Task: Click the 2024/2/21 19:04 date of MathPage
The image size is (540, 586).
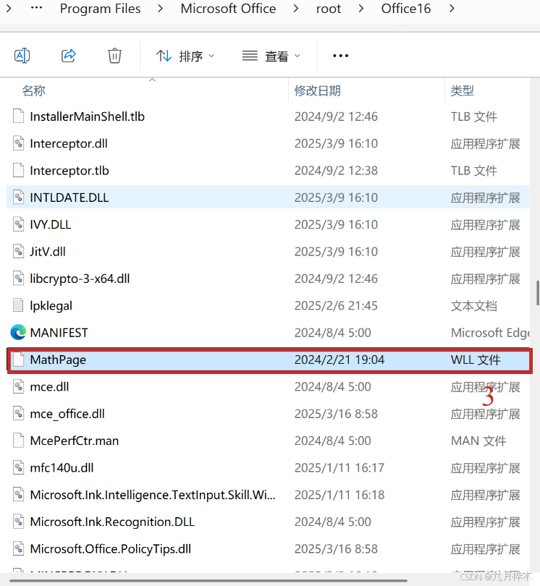Action: (339, 360)
